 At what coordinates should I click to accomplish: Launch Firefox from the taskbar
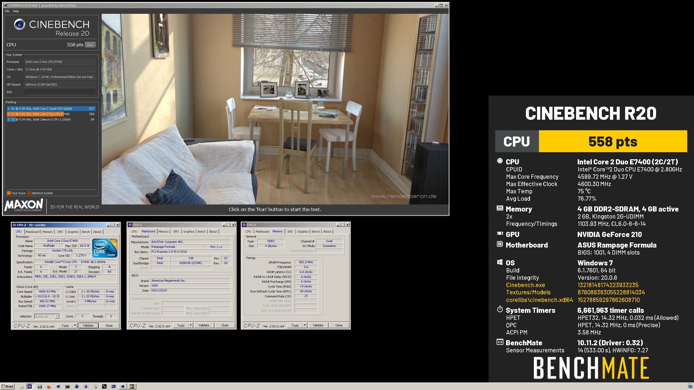[x=49, y=386]
